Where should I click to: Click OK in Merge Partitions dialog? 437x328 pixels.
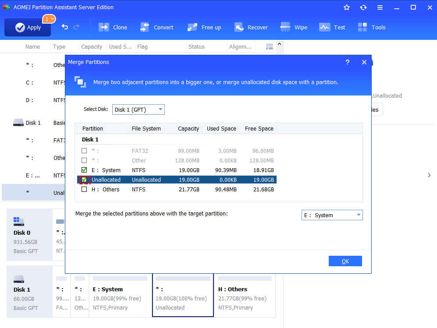point(345,261)
